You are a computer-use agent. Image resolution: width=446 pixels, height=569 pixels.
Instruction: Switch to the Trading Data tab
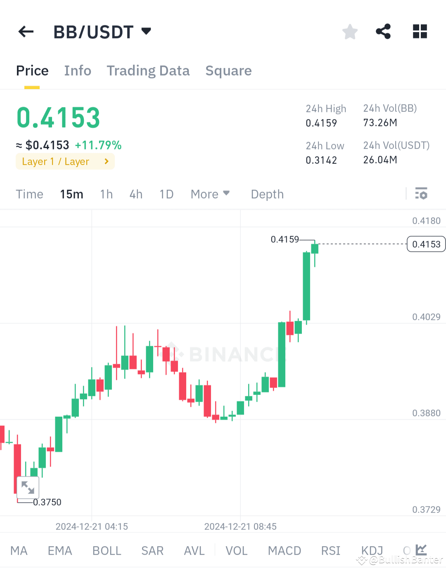[148, 71]
